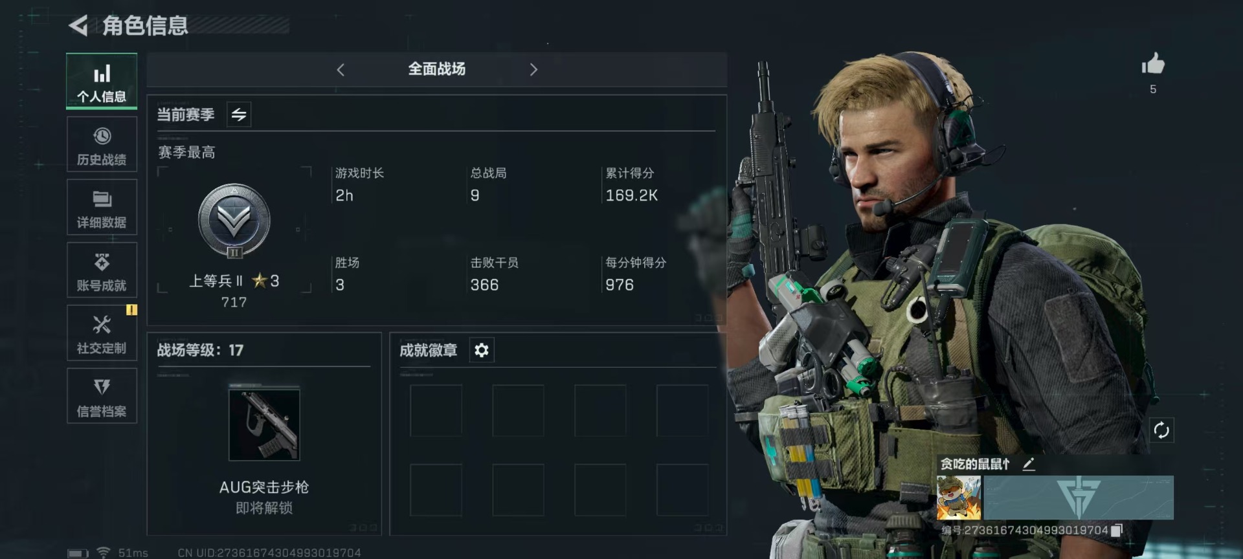Copy the player ID with the copy icon
Screen dimensions: 1243x559
[x=1116, y=531]
